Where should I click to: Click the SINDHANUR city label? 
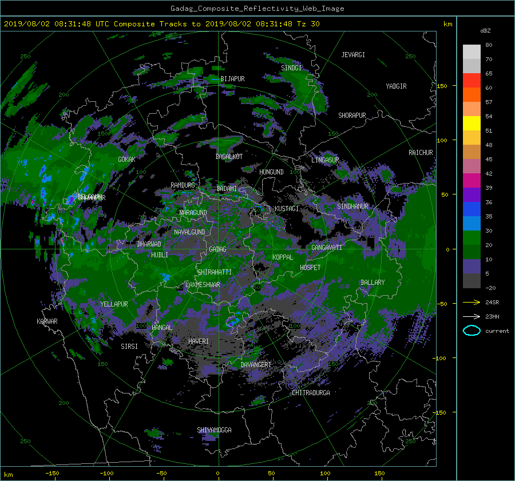pyautogui.click(x=352, y=206)
